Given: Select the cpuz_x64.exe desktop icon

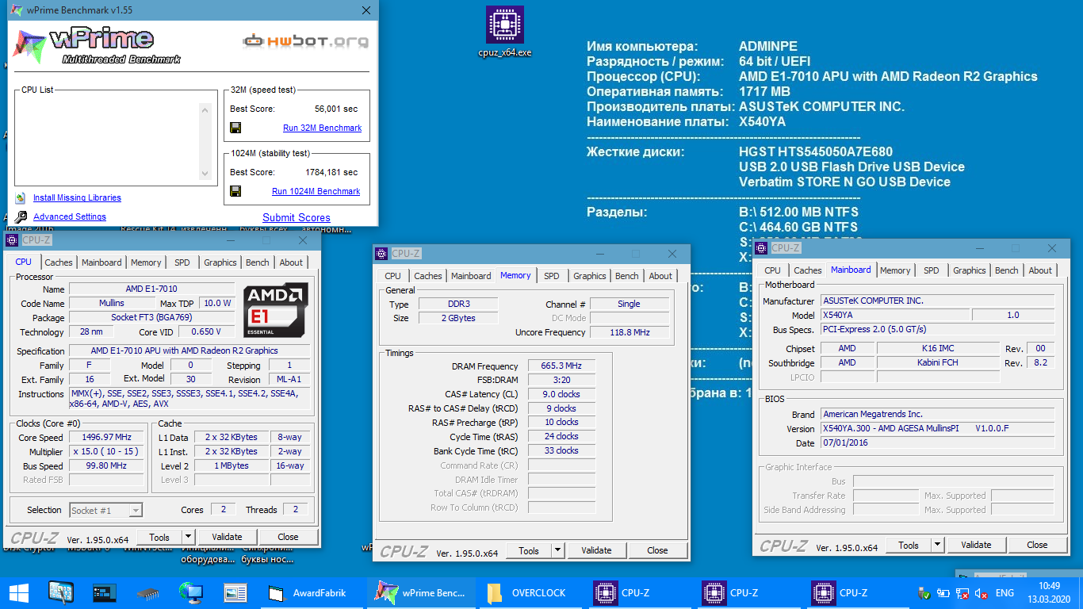Looking at the screenshot, I should (505, 32).
